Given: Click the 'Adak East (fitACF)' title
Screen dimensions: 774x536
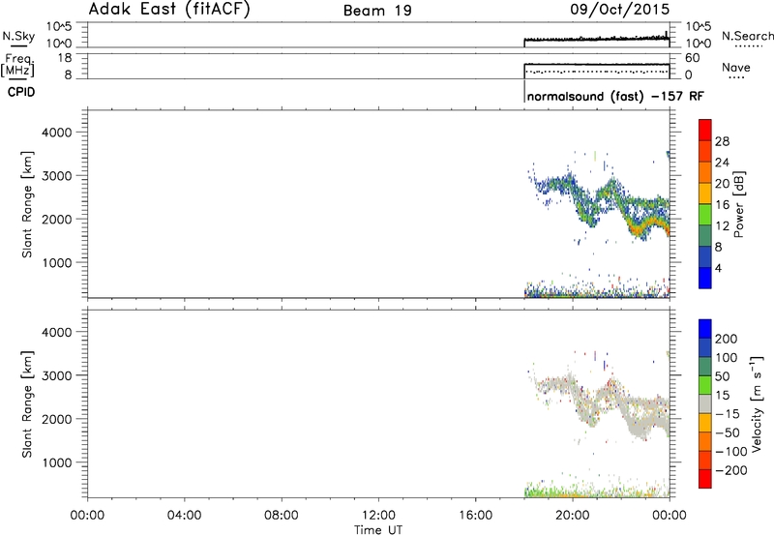Looking at the screenshot, I should [169, 10].
